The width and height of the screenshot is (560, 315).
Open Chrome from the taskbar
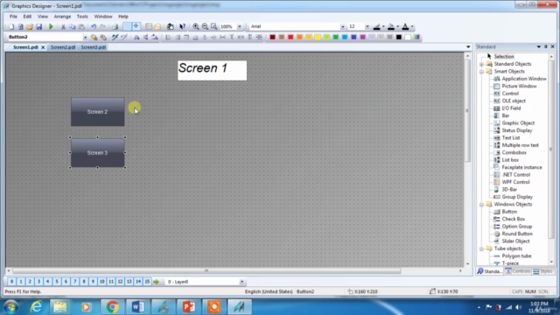tap(113, 307)
